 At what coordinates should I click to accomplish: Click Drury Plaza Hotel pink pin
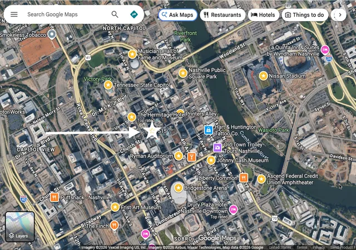click(233, 209)
